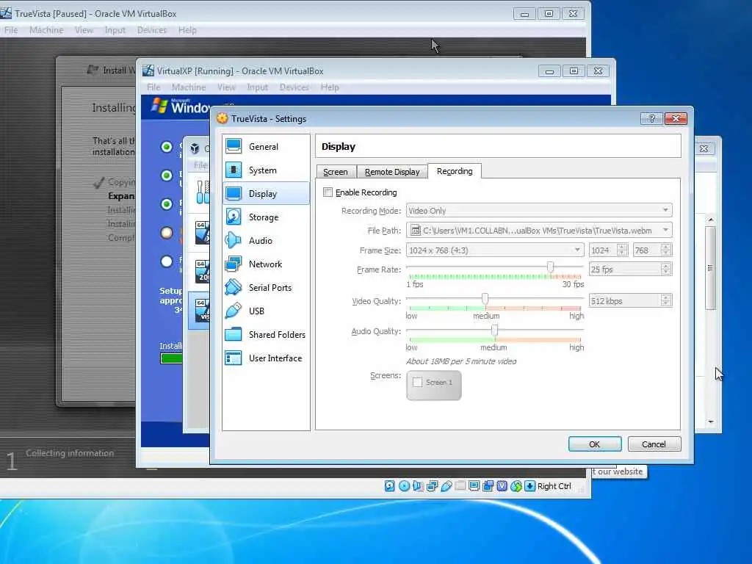Click the Audio Quality slider handle
The width and height of the screenshot is (752, 564).
click(x=494, y=330)
